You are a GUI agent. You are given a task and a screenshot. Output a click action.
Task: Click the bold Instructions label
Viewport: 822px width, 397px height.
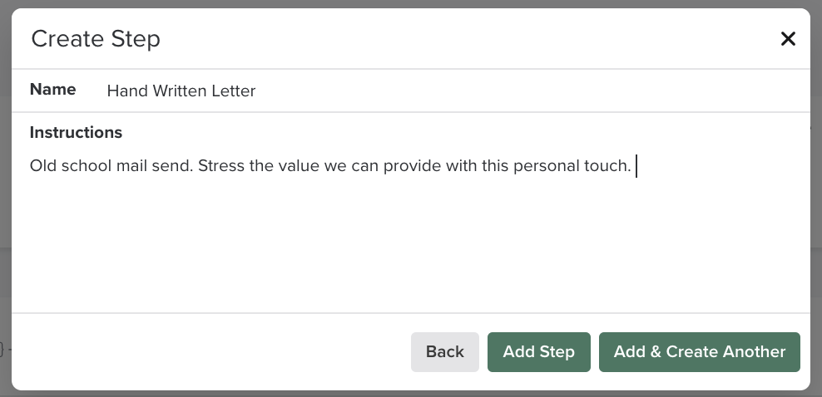tap(76, 133)
